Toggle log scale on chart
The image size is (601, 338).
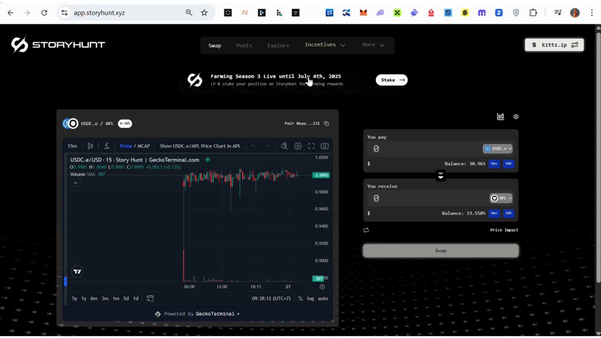(311, 298)
